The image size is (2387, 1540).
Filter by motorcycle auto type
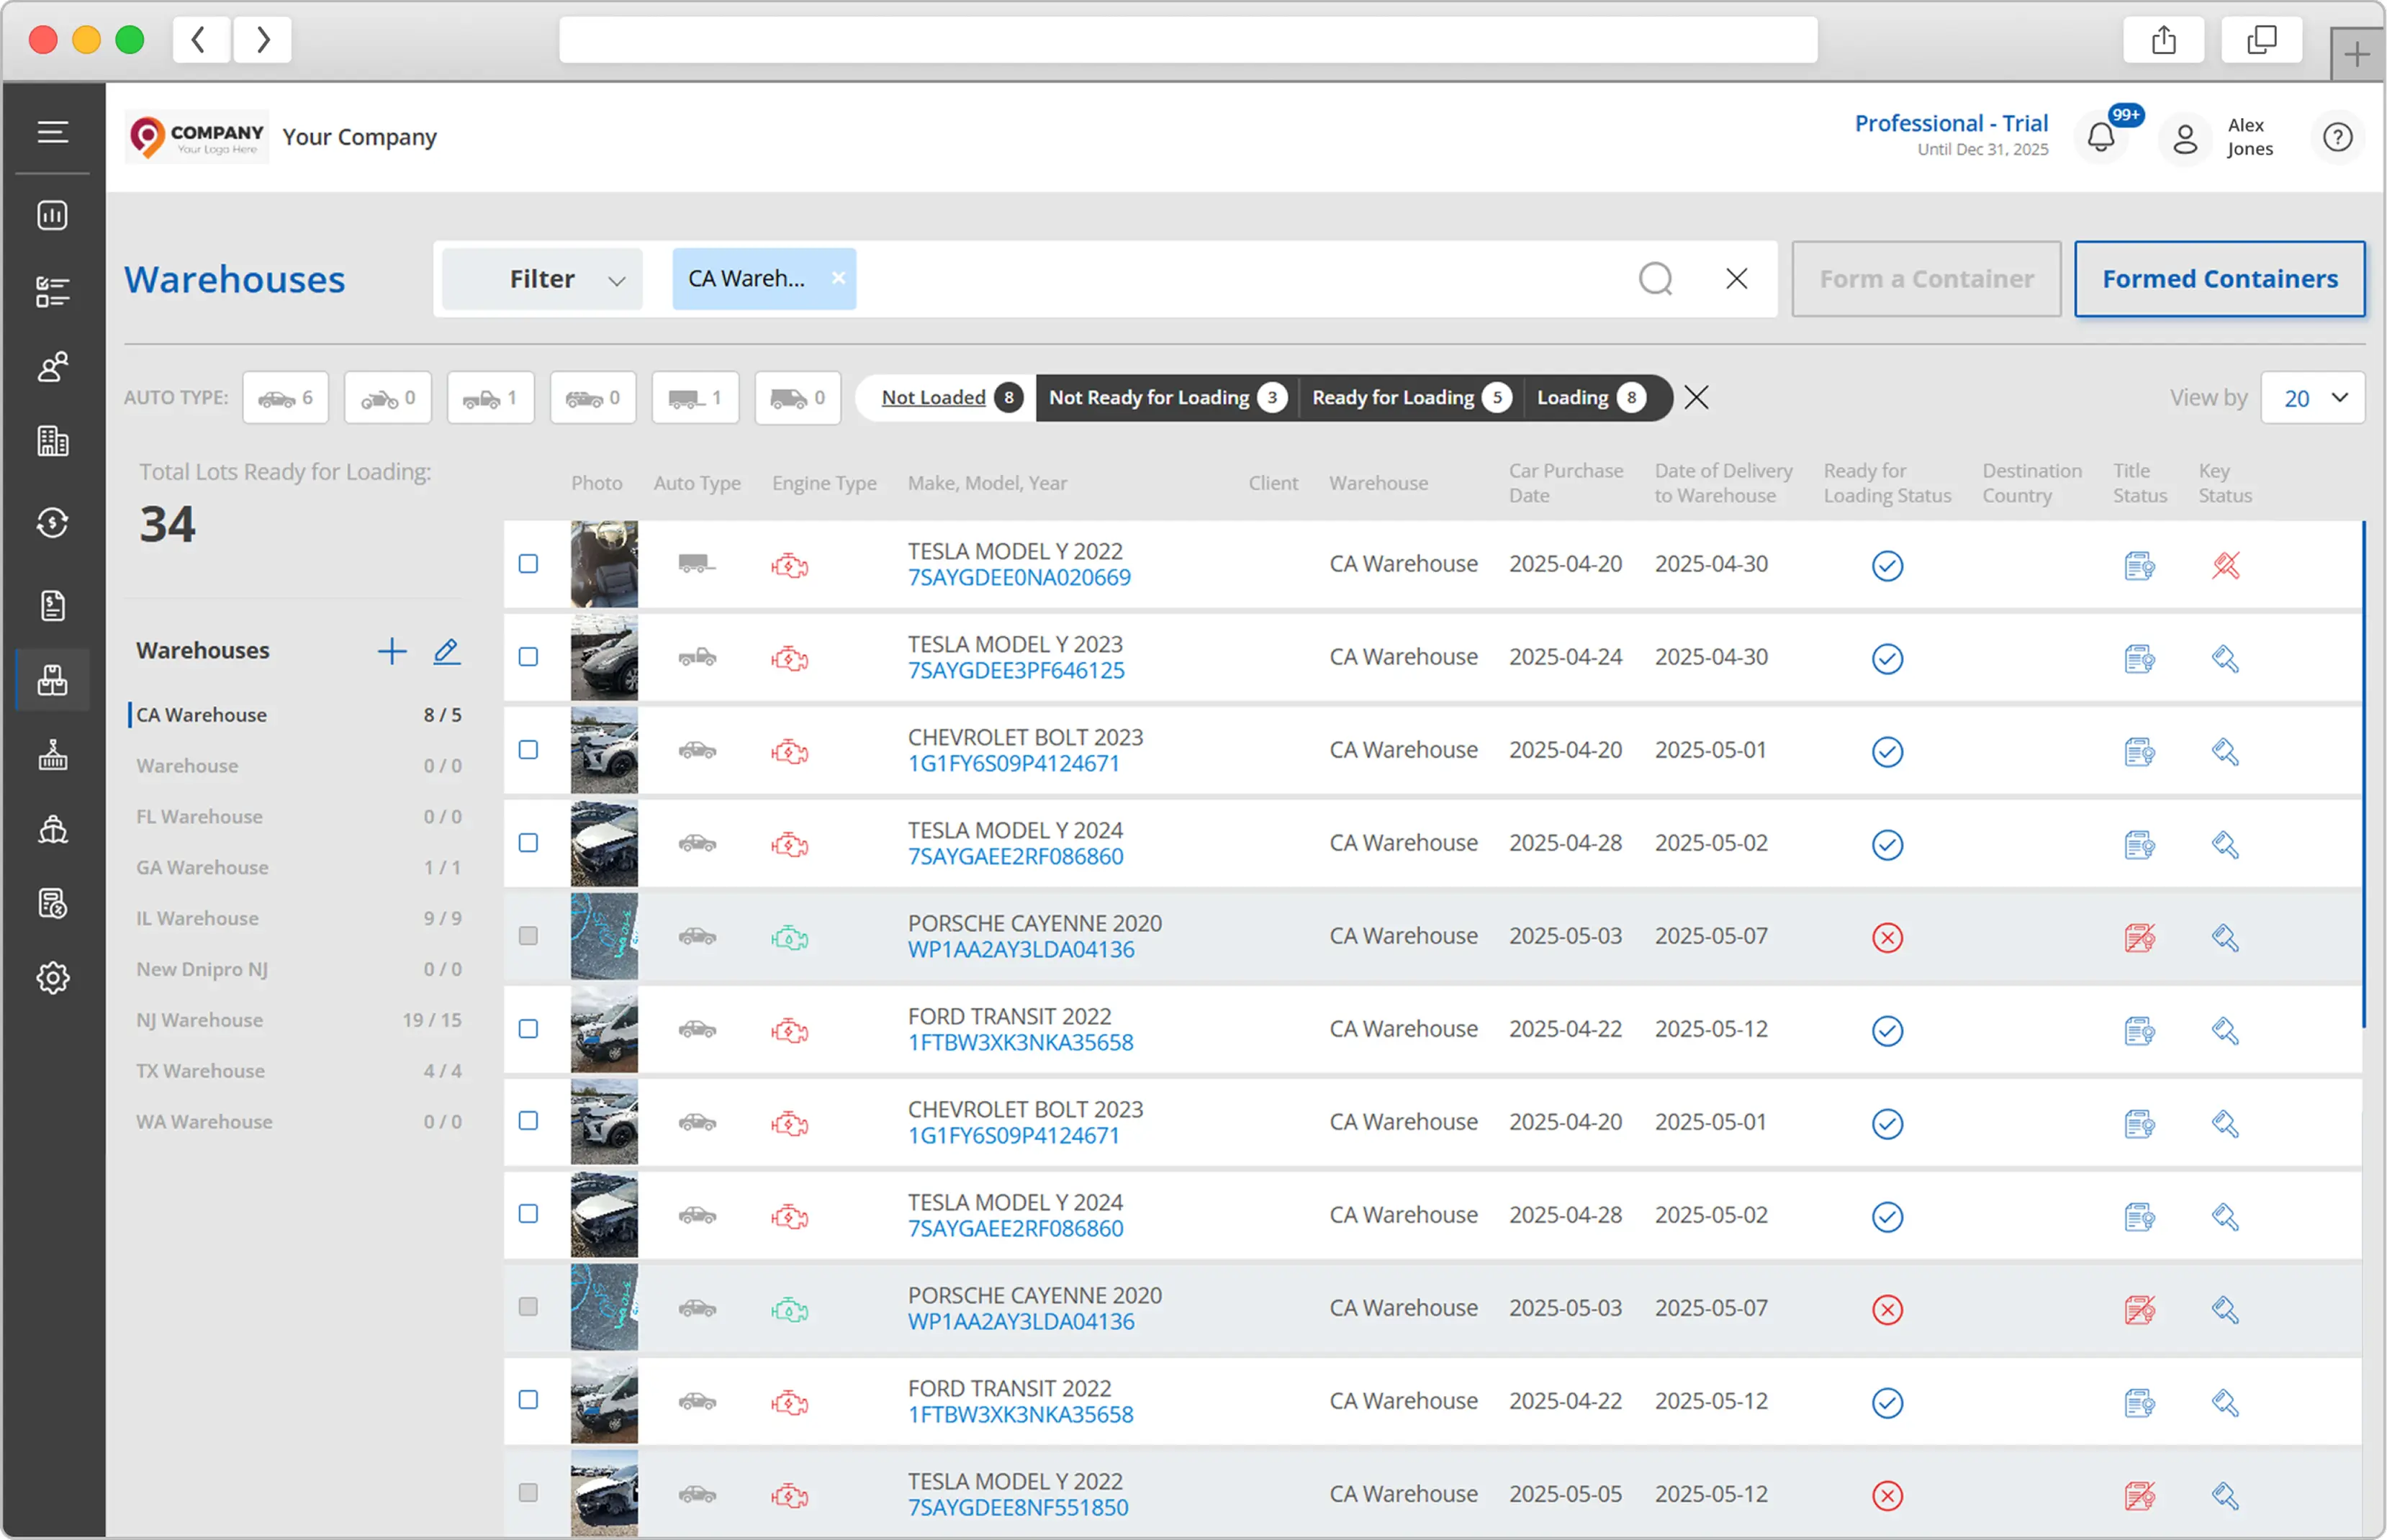tap(388, 398)
